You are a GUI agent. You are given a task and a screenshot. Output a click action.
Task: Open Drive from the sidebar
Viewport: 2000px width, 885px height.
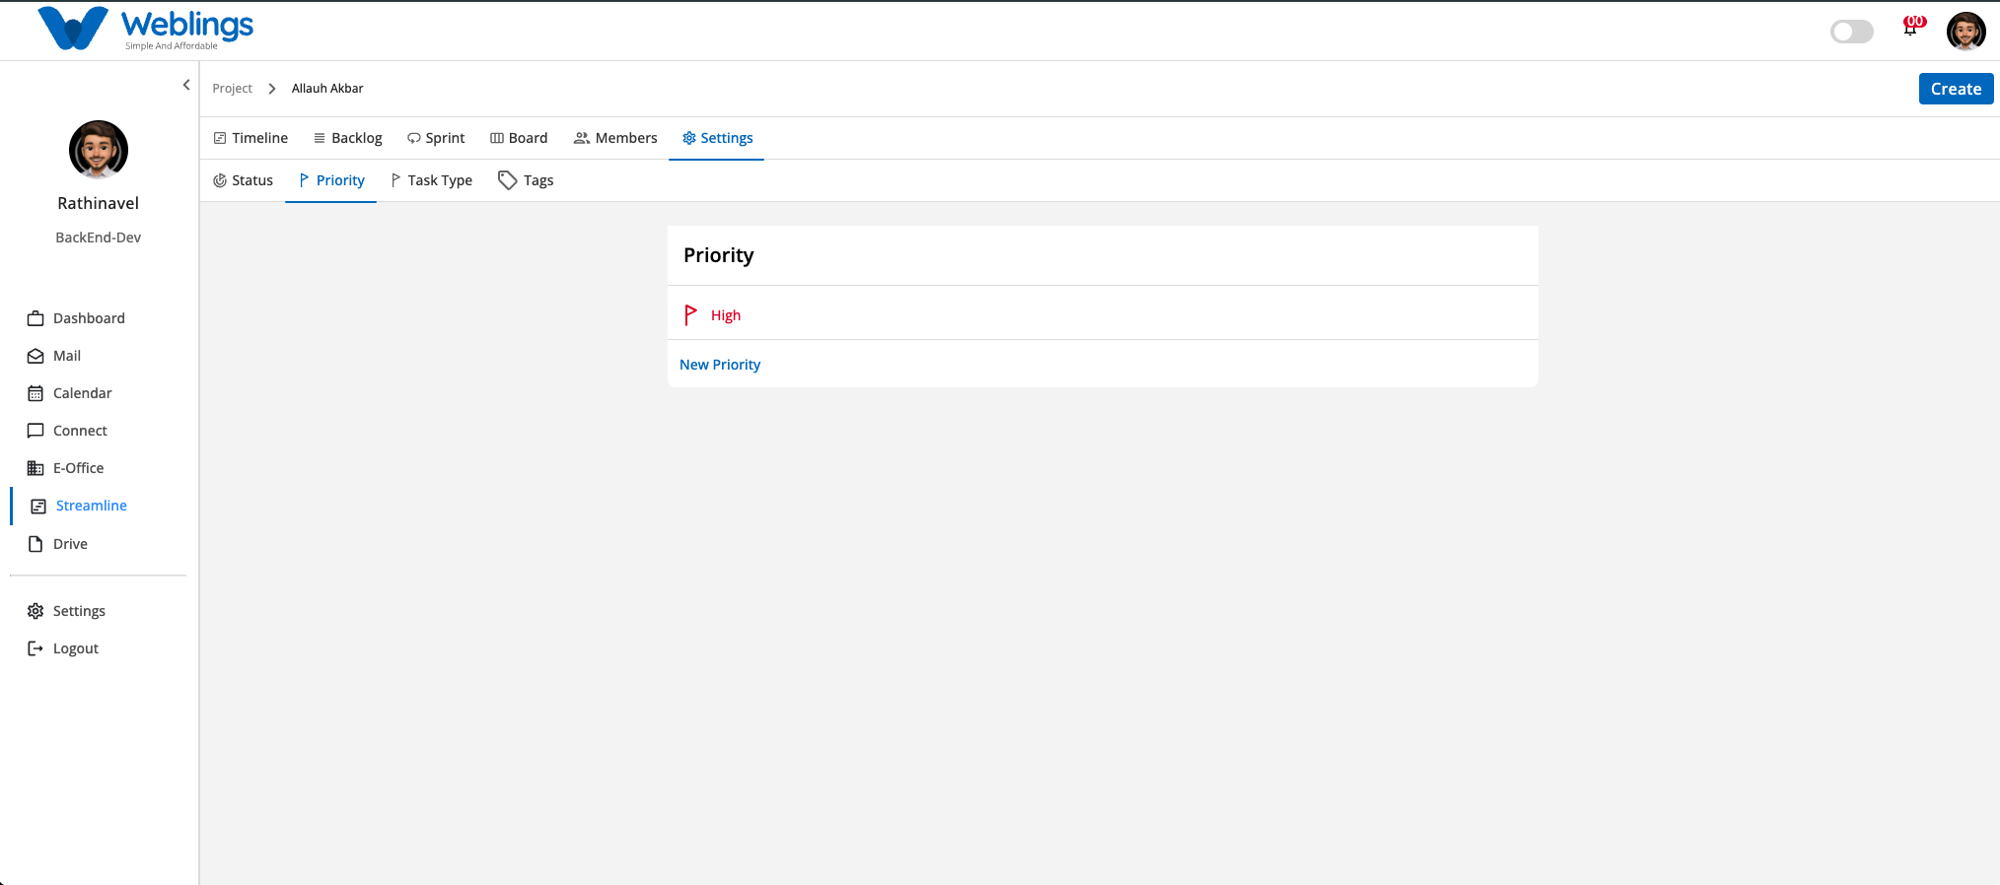click(57, 544)
